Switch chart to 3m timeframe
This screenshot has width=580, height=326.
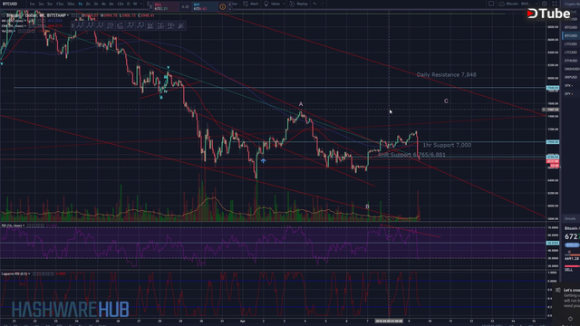coord(41,4)
